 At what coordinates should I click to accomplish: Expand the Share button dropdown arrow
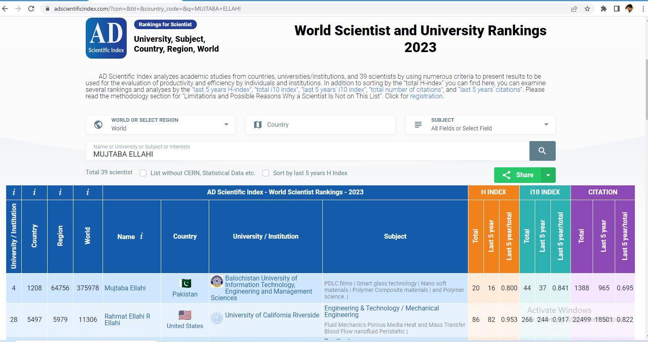point(548,175)
